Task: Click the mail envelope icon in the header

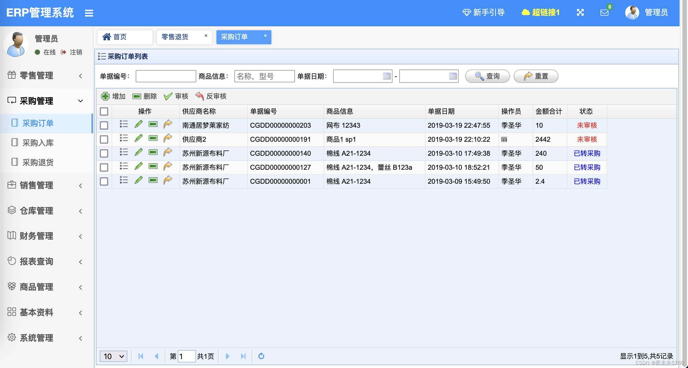Action: pos(604,13)
